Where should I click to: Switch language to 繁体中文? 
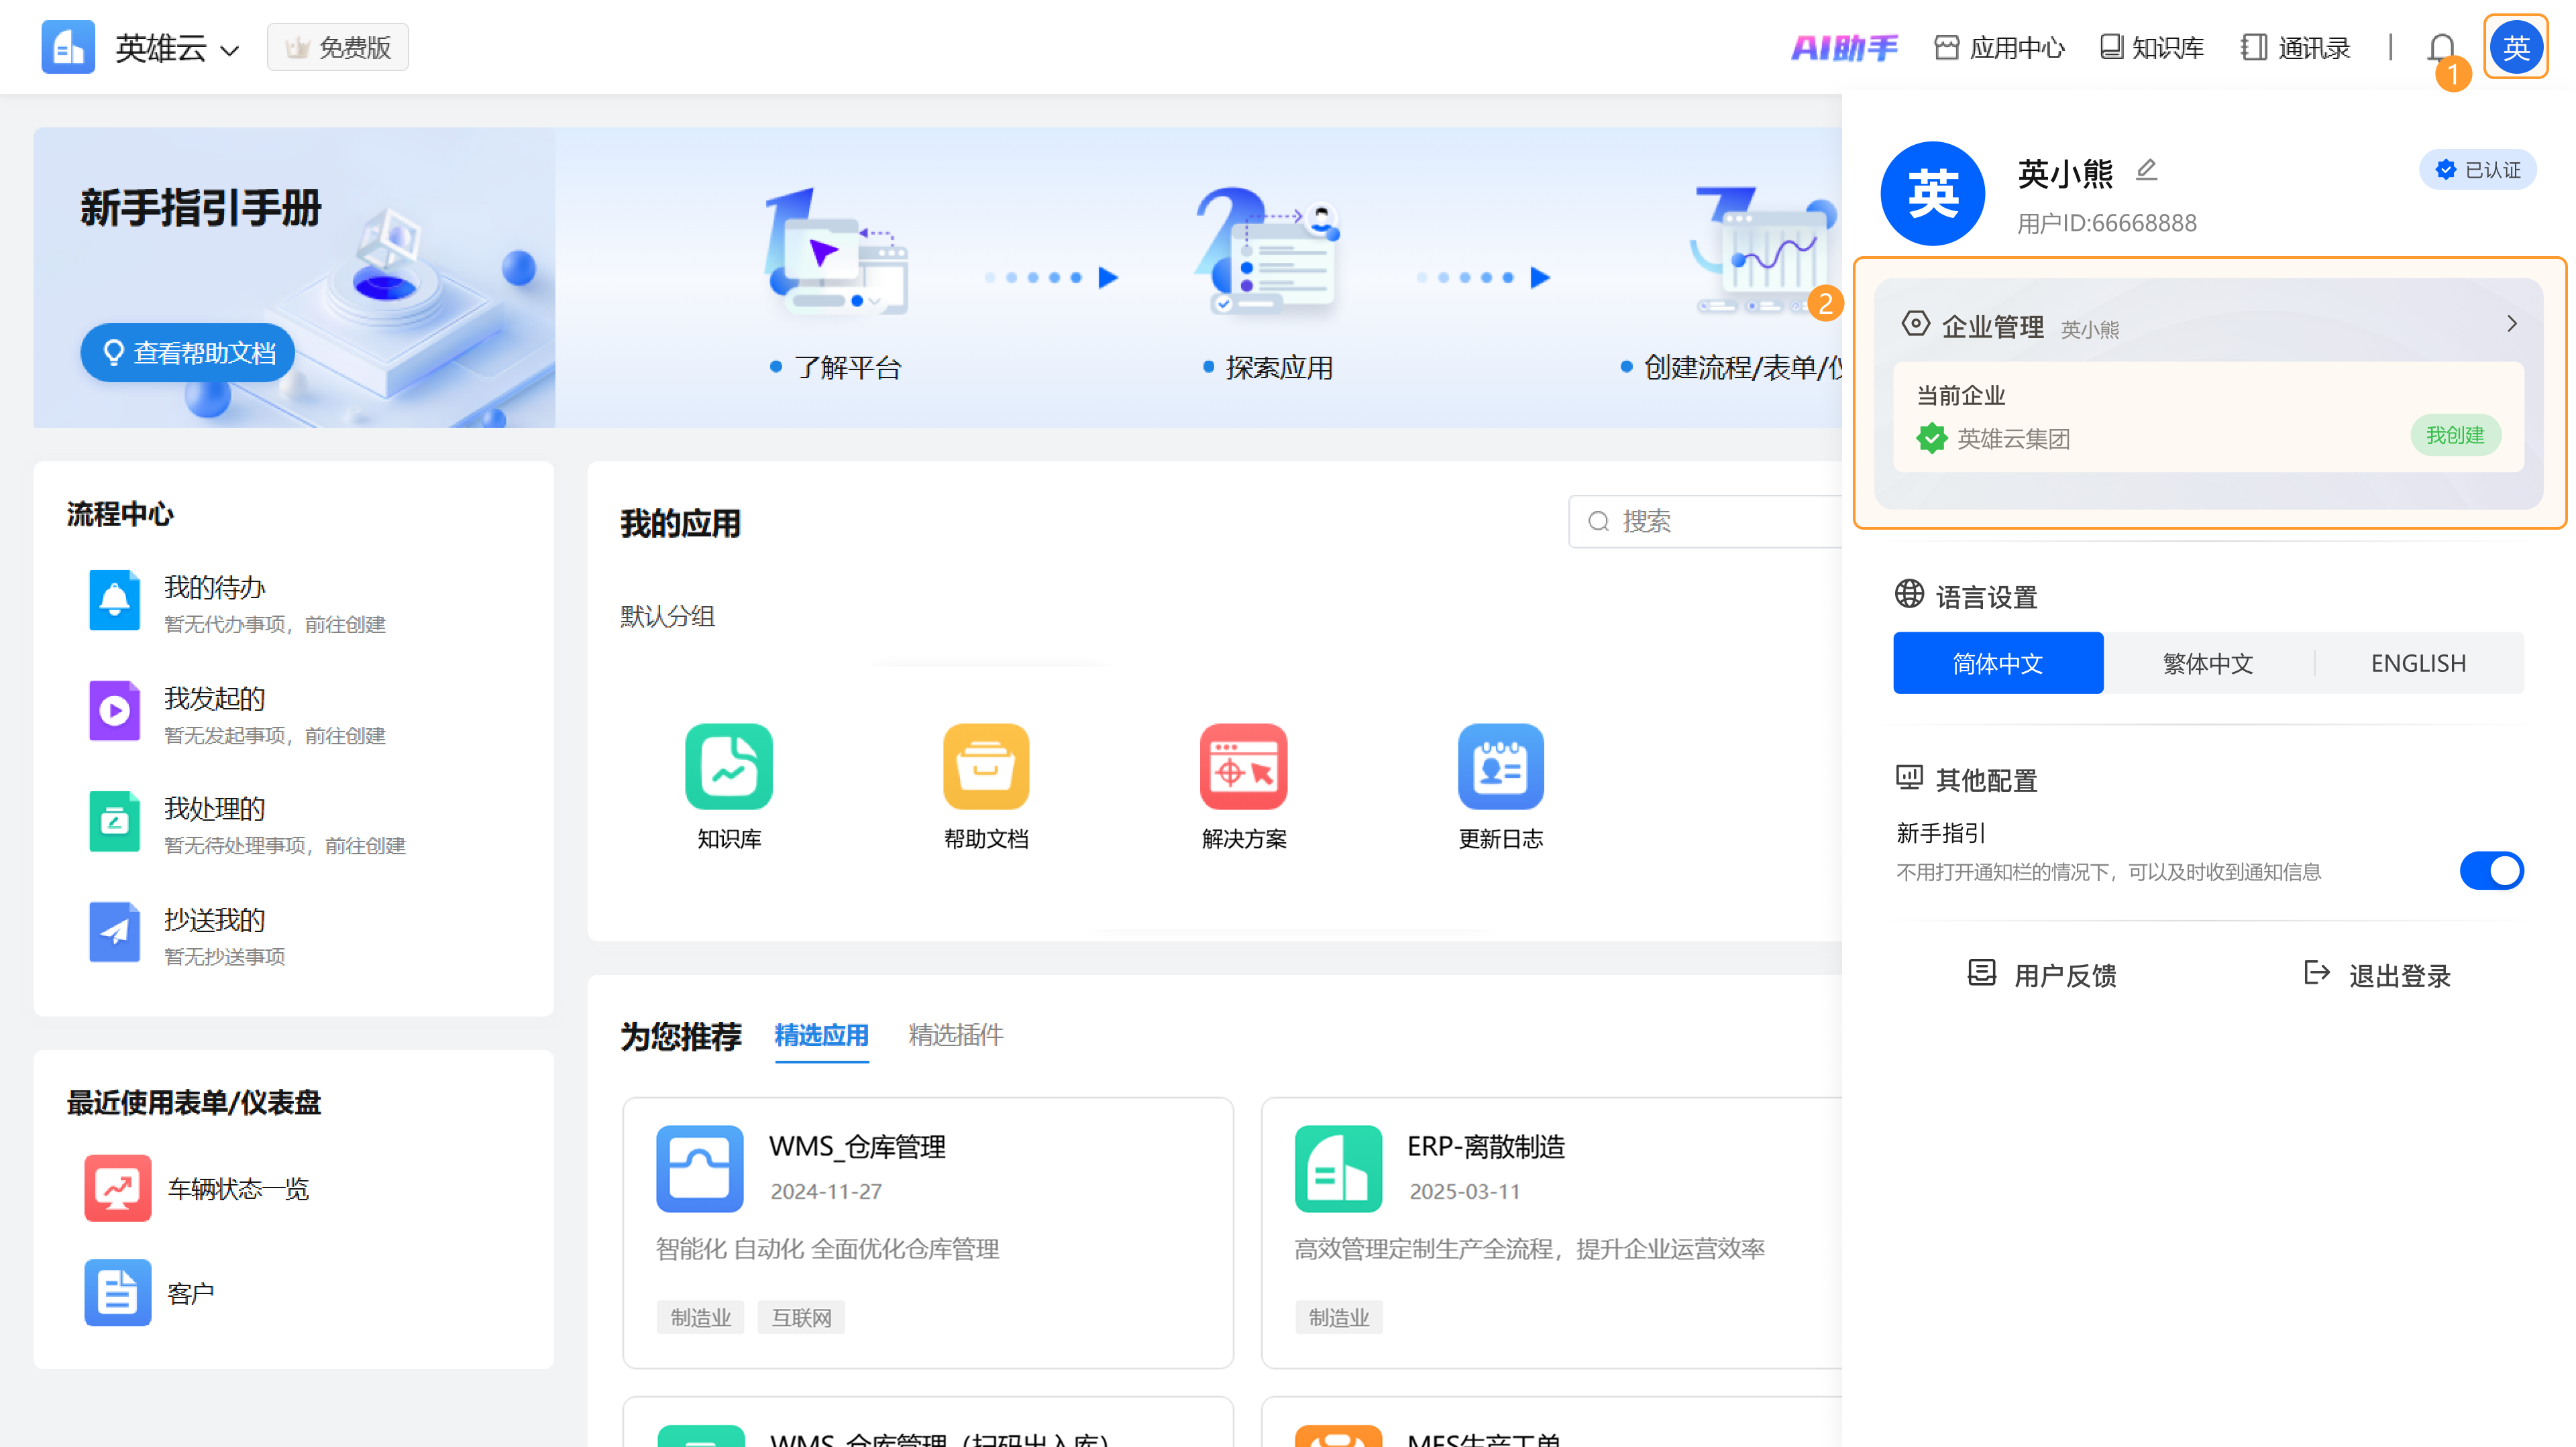2208,662
